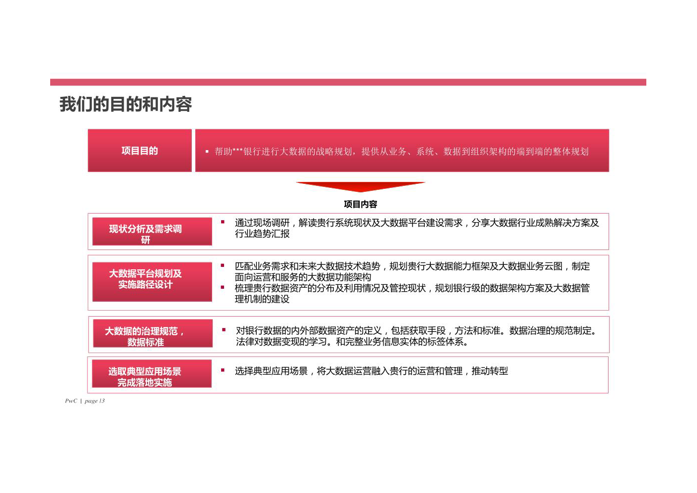
Task: Click the bullet text starting with 梳理贵行数据资产
Action: pos(412,293)
